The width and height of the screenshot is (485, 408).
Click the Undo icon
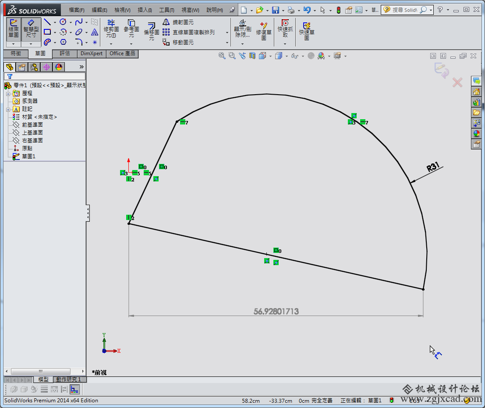coord(307,10)
